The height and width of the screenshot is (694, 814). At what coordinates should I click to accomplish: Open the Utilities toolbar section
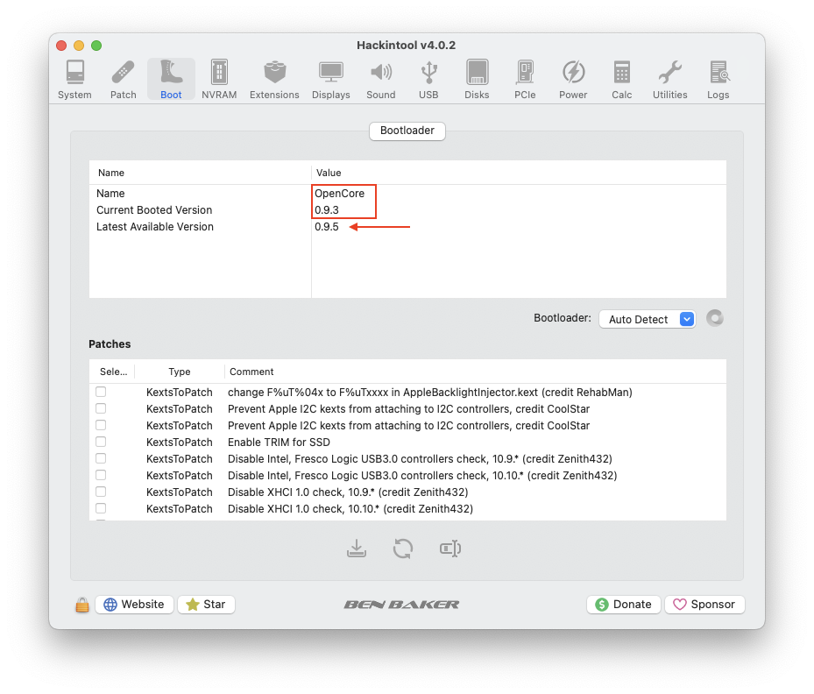pos(669,80)
